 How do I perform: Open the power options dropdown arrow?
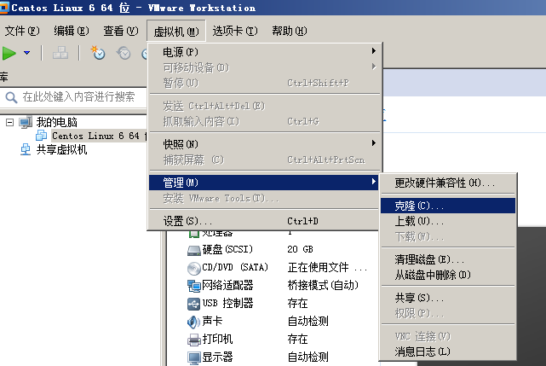click(26, 53)
